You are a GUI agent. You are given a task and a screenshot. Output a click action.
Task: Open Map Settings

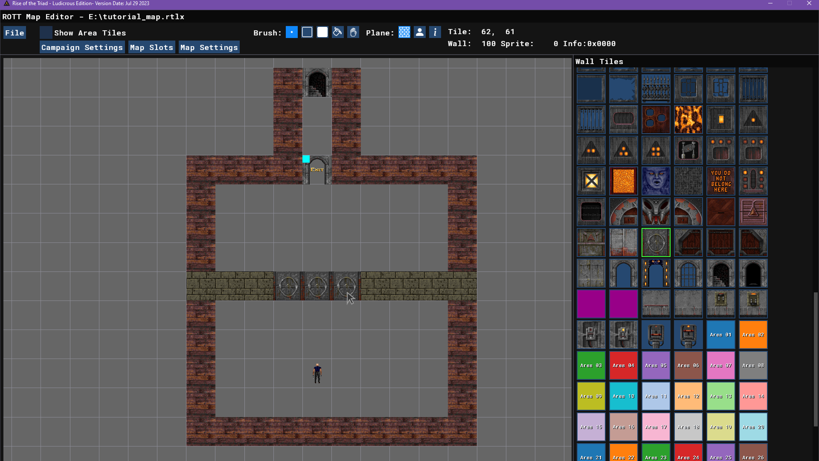pyautogui.click(x=209, y=47)
